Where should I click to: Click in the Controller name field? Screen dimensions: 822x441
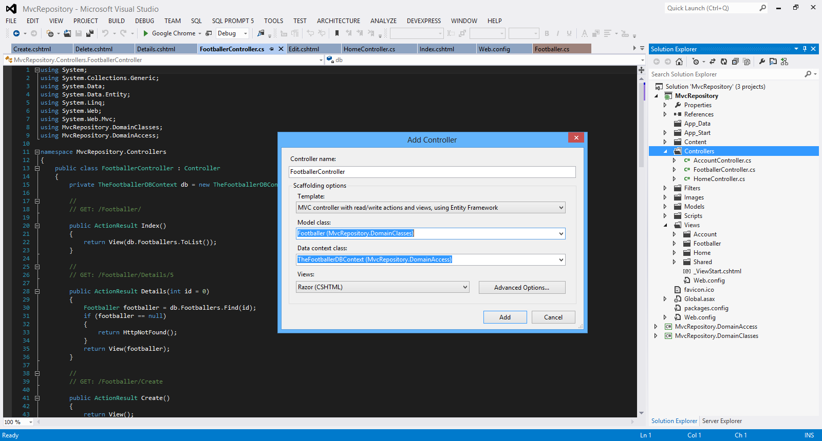433,172
